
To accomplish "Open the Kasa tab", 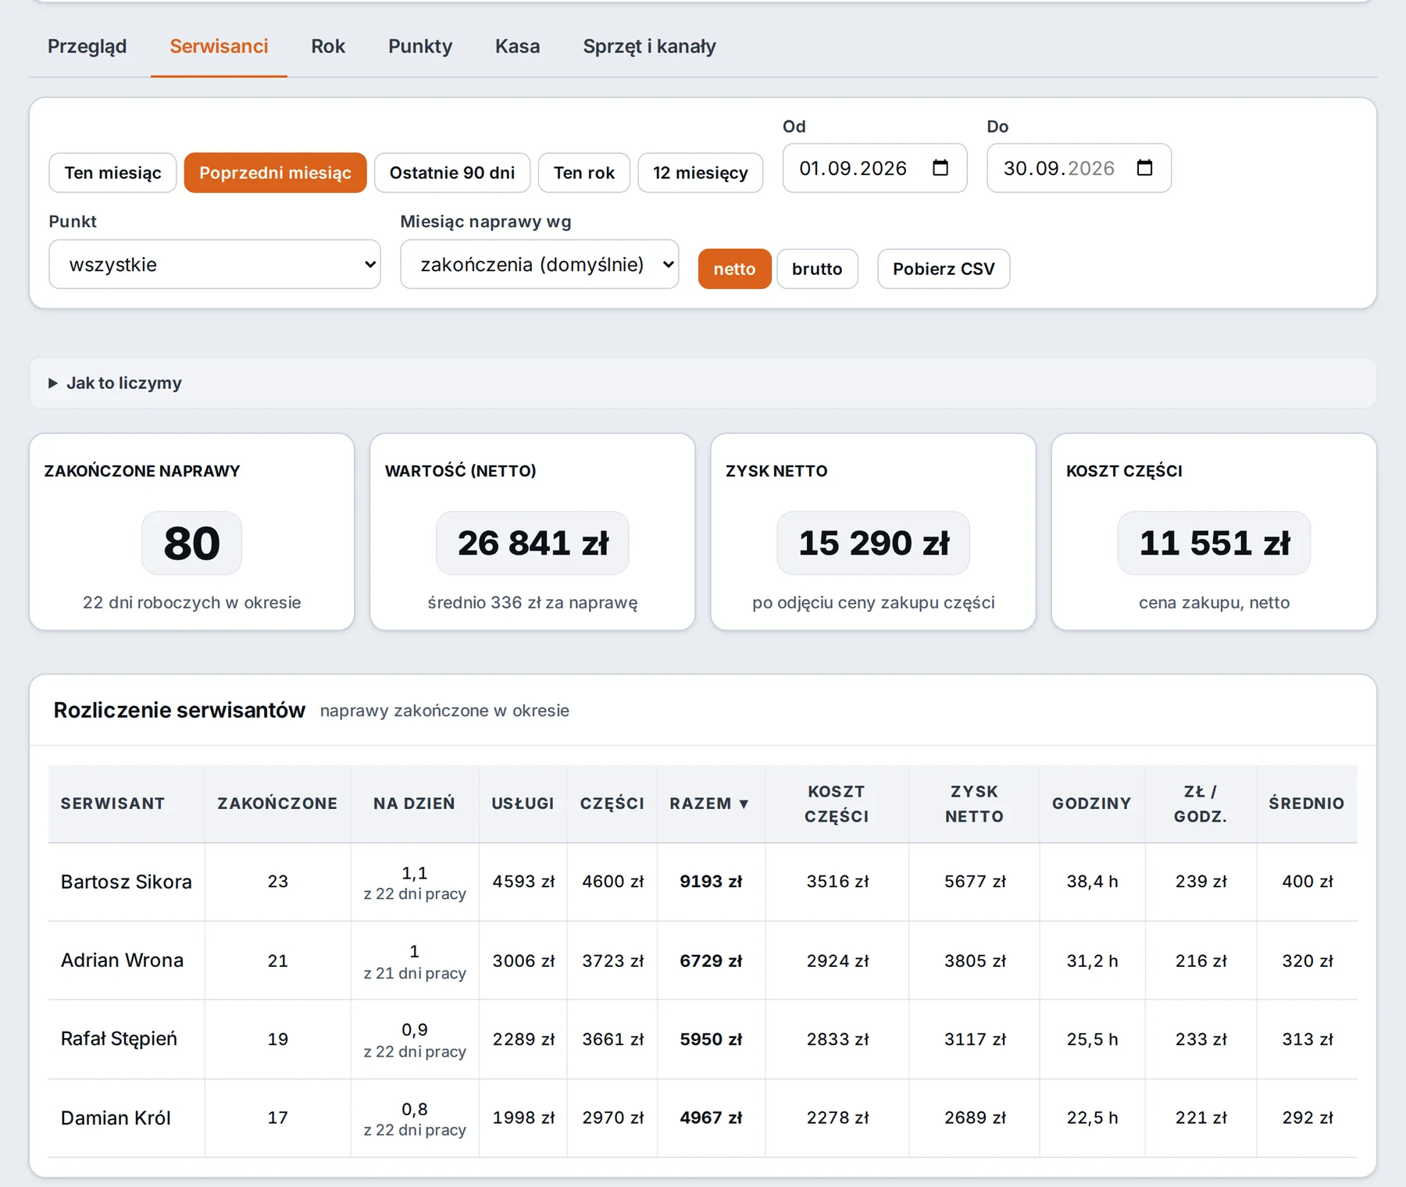I will [x=517, y=46].
